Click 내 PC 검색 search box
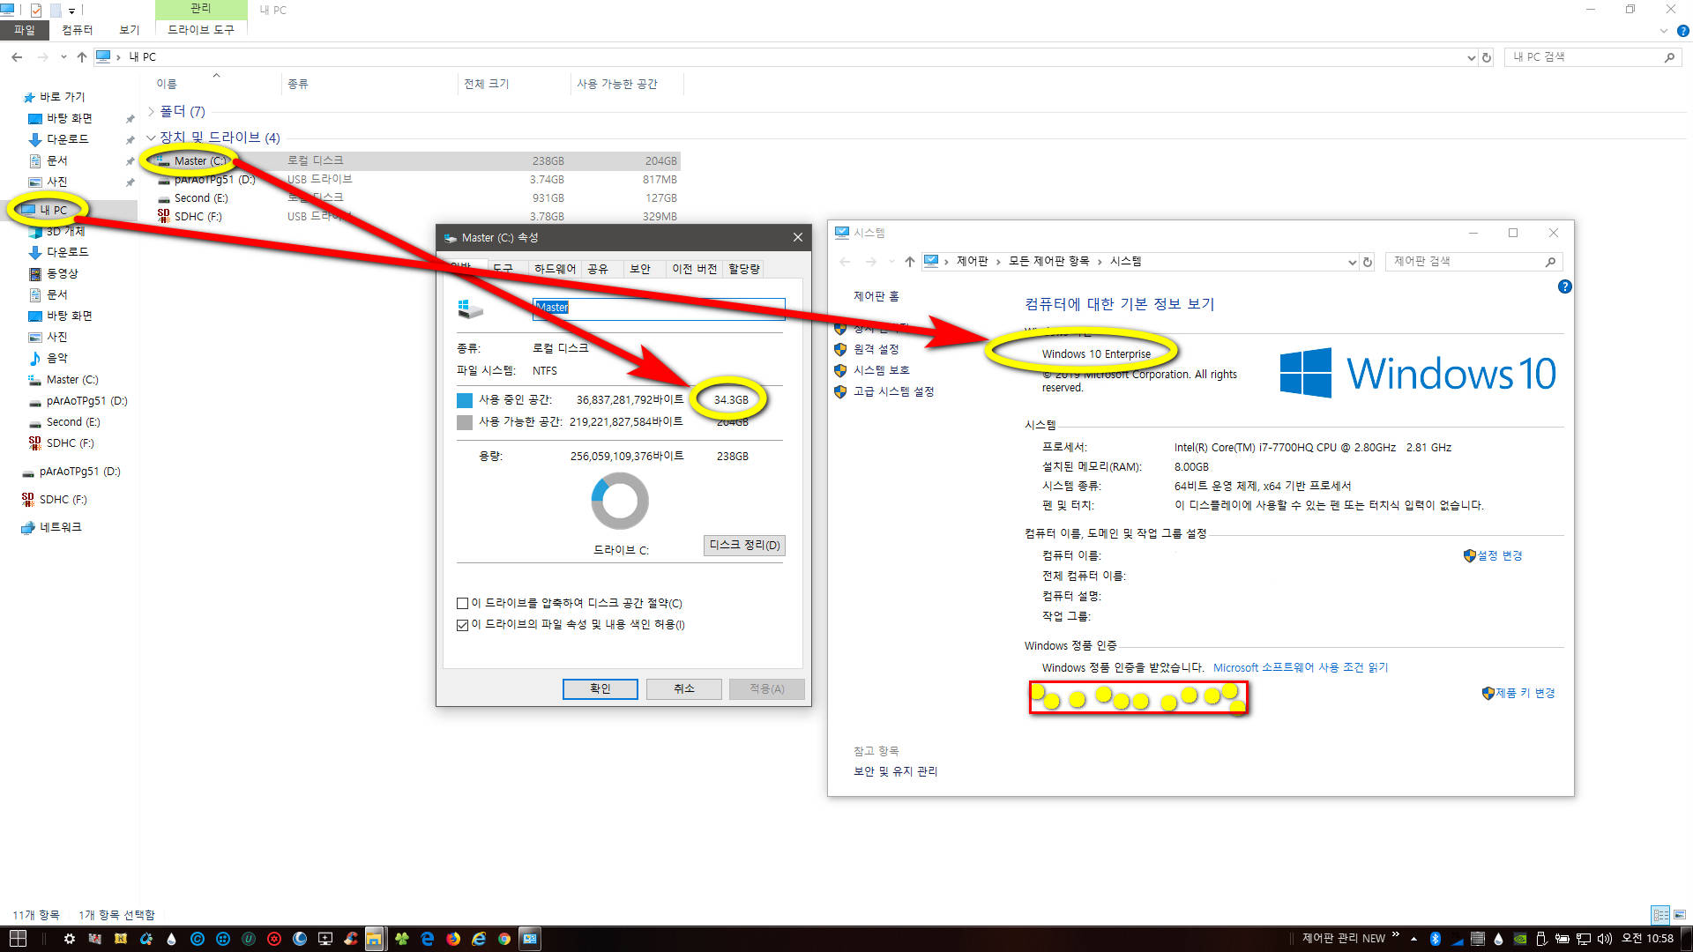The height and width of the screenshot is (952, 1693). [x=1592, y=57]
